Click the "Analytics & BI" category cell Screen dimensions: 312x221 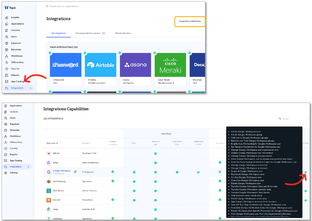[88, 210]
